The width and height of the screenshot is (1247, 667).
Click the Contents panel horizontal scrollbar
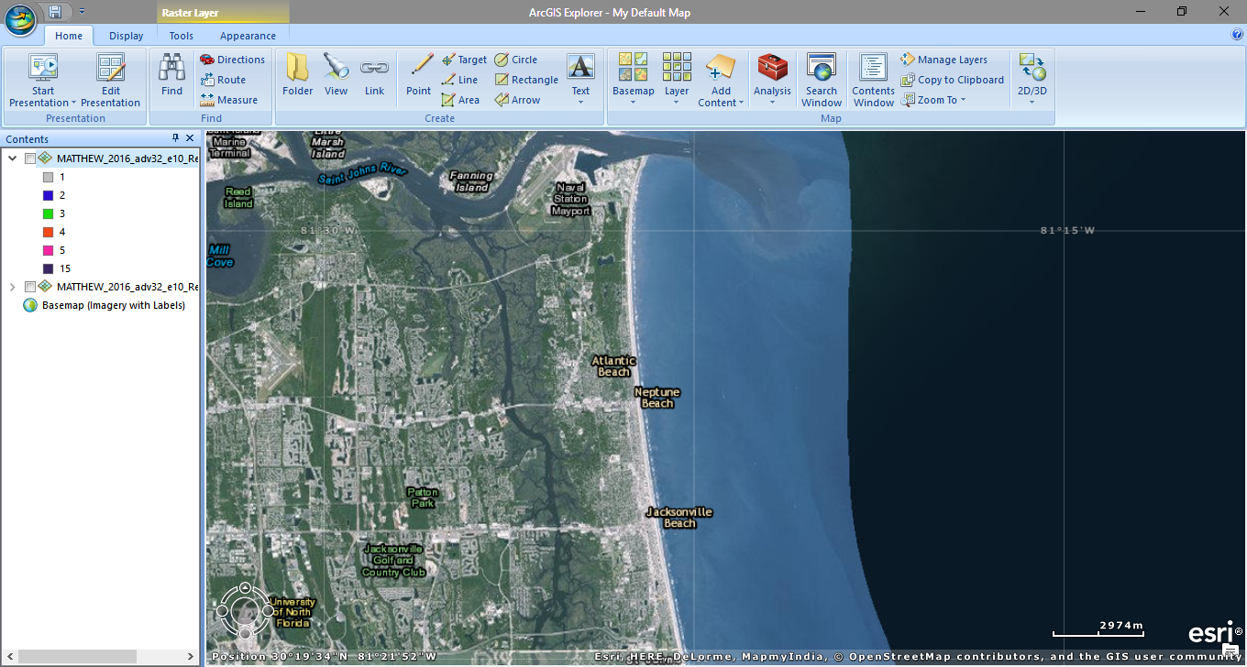pyautogui.click(x=77, y=656)
